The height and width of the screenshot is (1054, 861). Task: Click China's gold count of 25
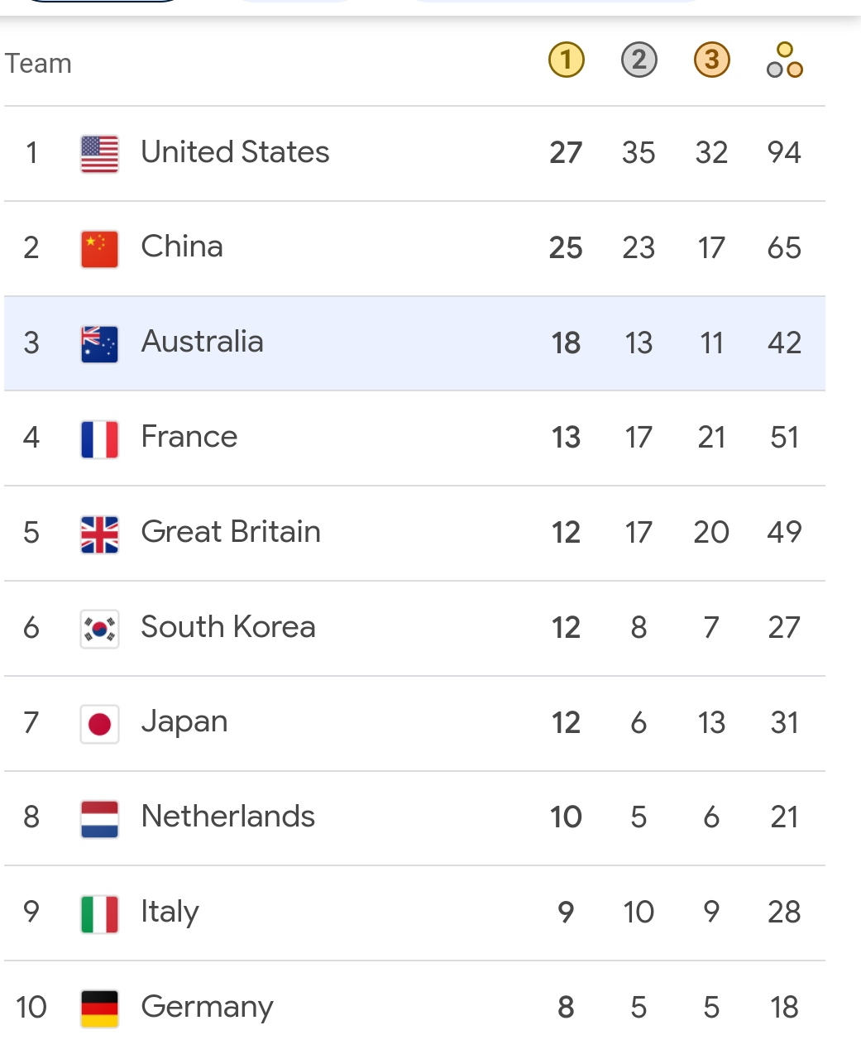click(x=566, y=248)
